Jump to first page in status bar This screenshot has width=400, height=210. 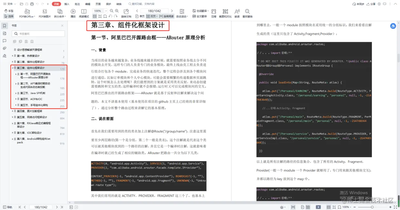(x=20, y=207)
